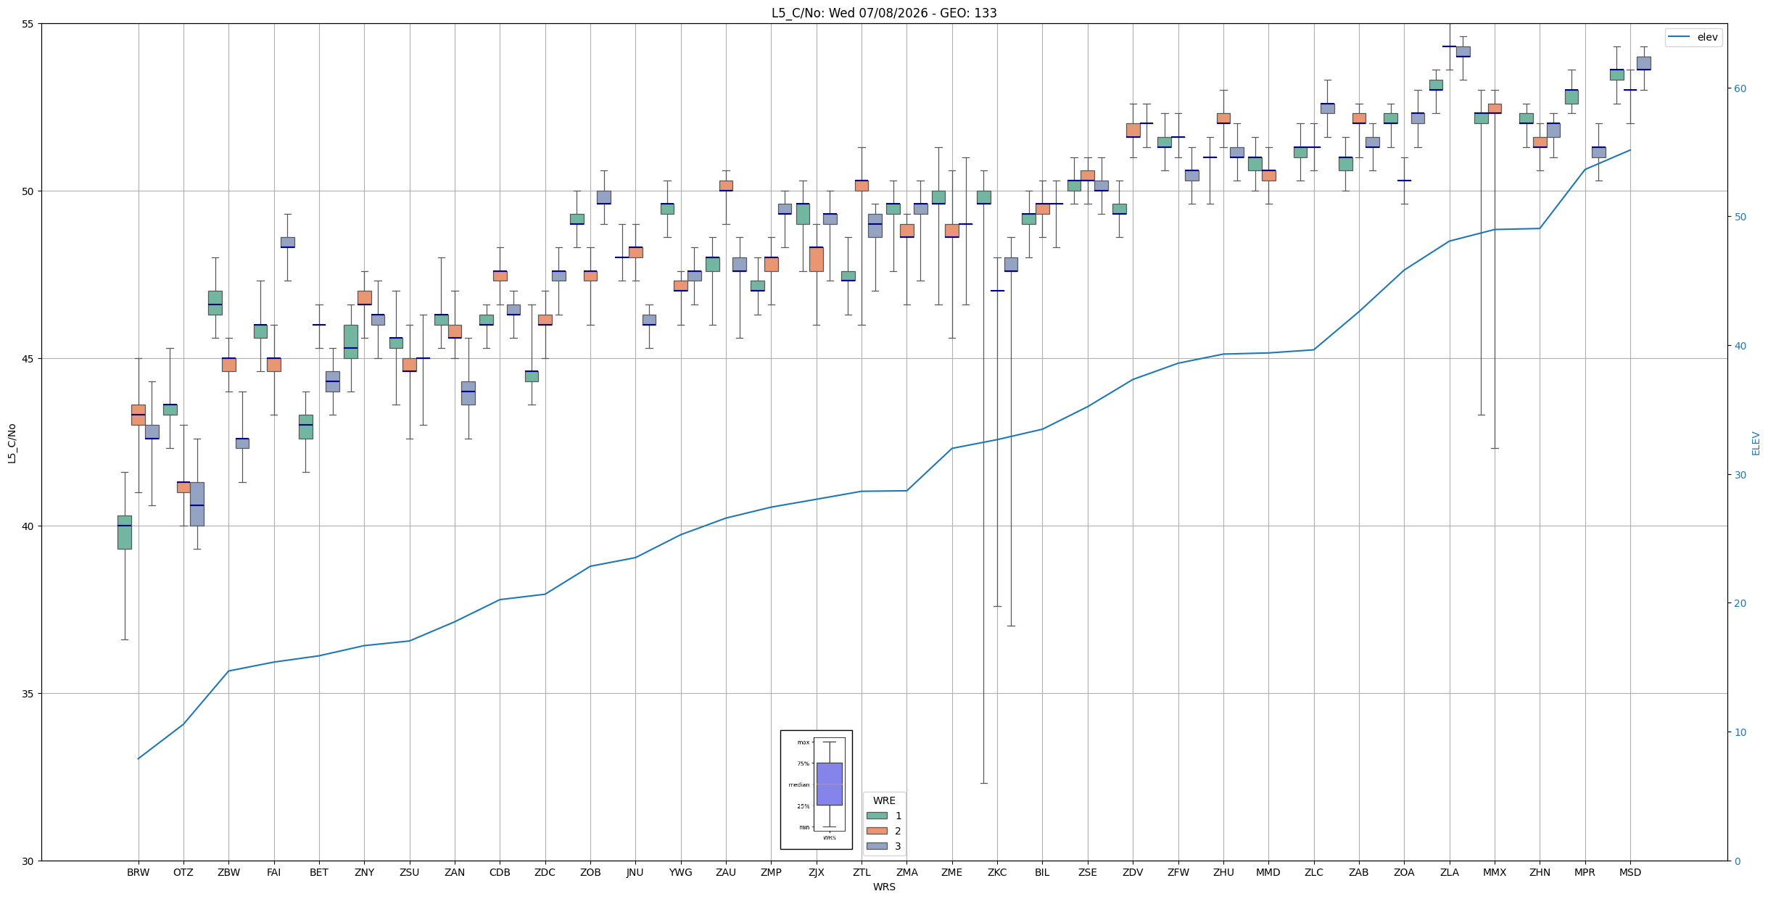1768x899 pixels.
Task: Click the 55 tick on left axis
Action: click(x=29, y=24)
